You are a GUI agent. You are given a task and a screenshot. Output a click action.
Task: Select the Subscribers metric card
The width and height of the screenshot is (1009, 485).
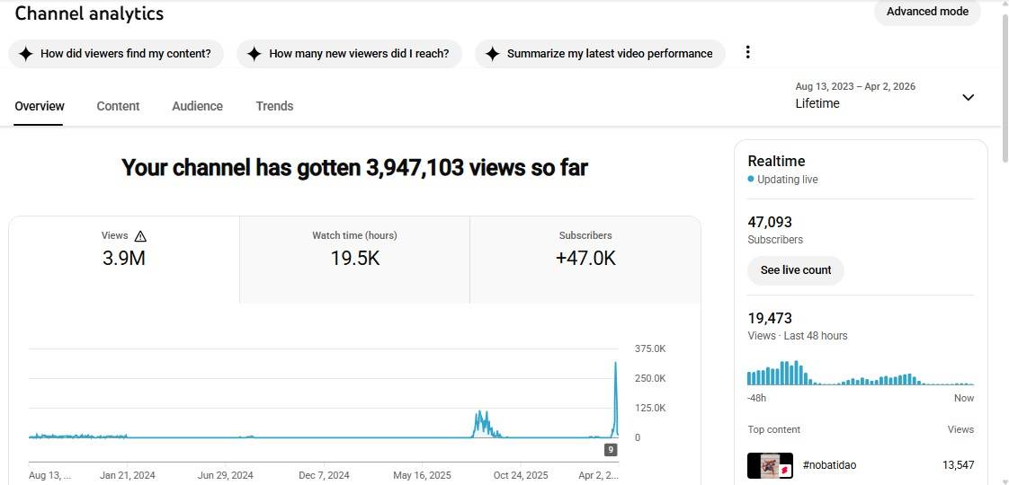click(585, 260)
